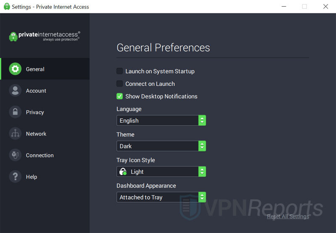Check the Connect on Launch box
The height and width of the screenshot is (233, 336).
point(120,84)
